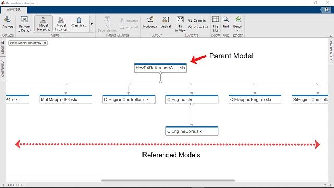Select the MotMappedP4.slx node
This screenshot has height=188, width=334.
pyautogui.click(x=66, y=100)
